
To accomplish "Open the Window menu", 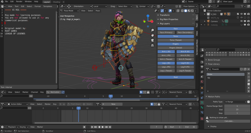I will [28, 2].
